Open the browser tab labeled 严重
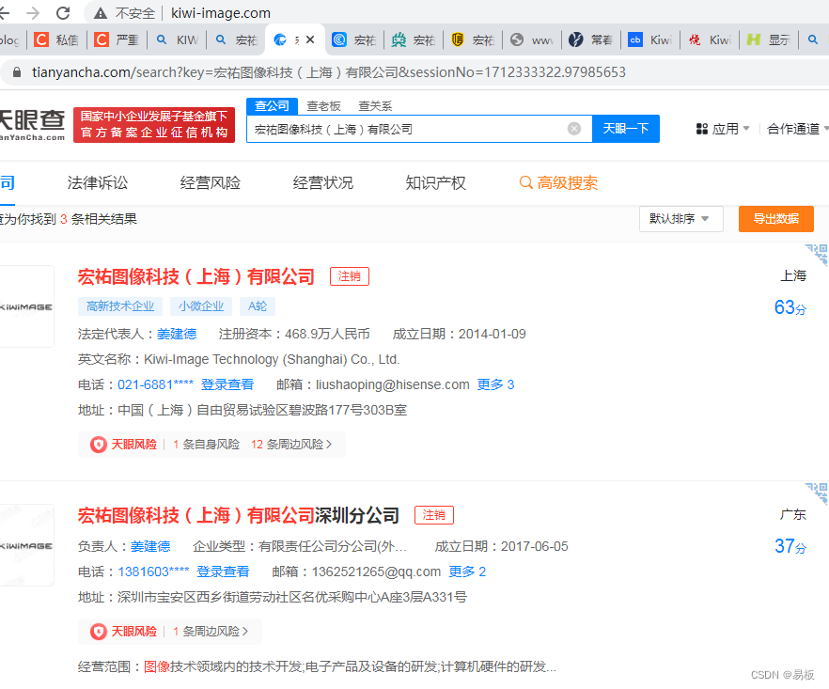829x689 pixels. click(x=117, y=39)
